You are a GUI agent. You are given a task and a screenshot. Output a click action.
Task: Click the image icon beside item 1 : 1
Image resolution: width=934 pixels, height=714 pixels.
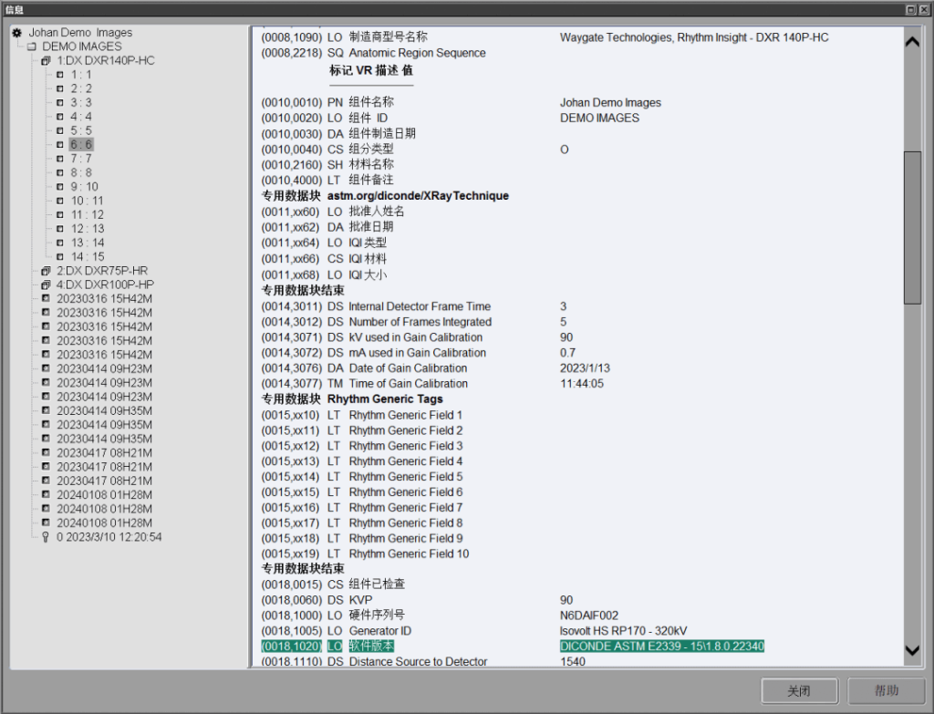point(60,75)
